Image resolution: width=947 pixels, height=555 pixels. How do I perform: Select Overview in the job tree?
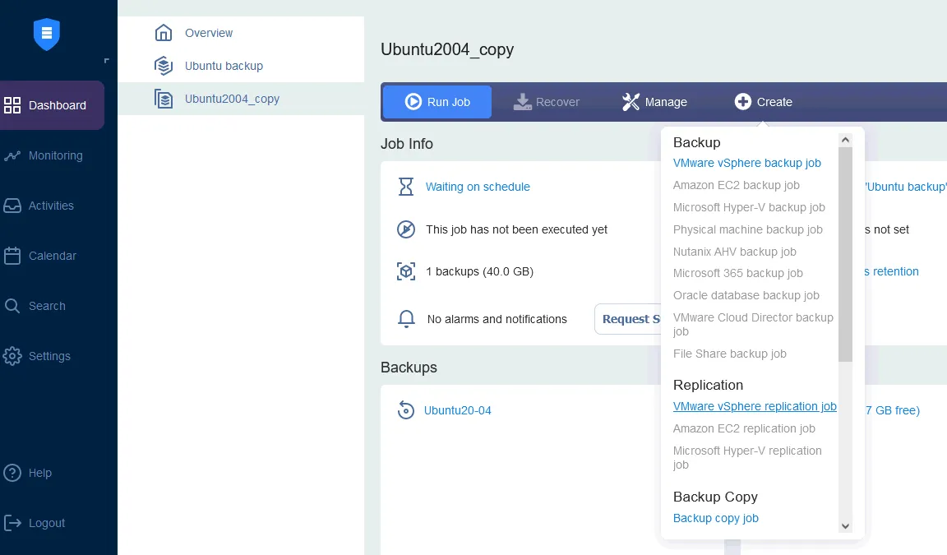click(208, 33)
